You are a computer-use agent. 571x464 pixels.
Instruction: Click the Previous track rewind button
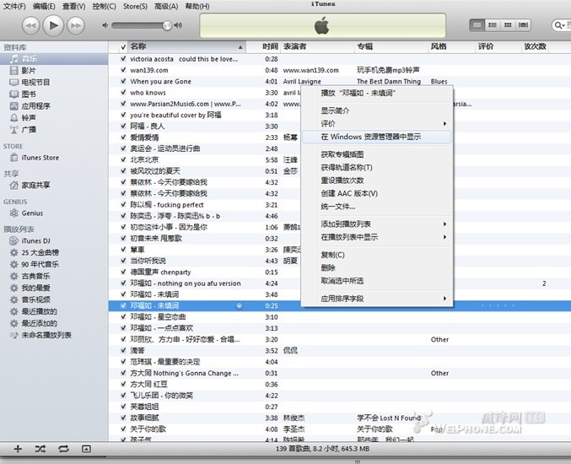(x=30, y=25)
